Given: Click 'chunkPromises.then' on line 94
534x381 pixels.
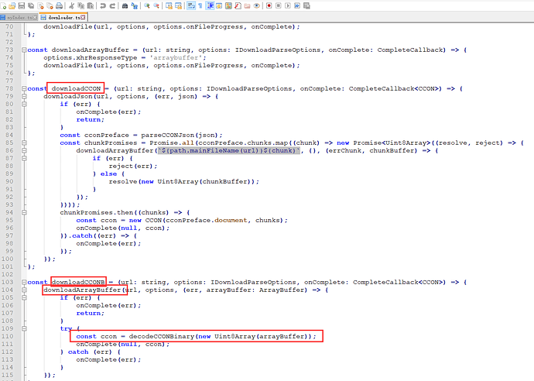Looking at the screenshot, I should (x=97, y=212).
